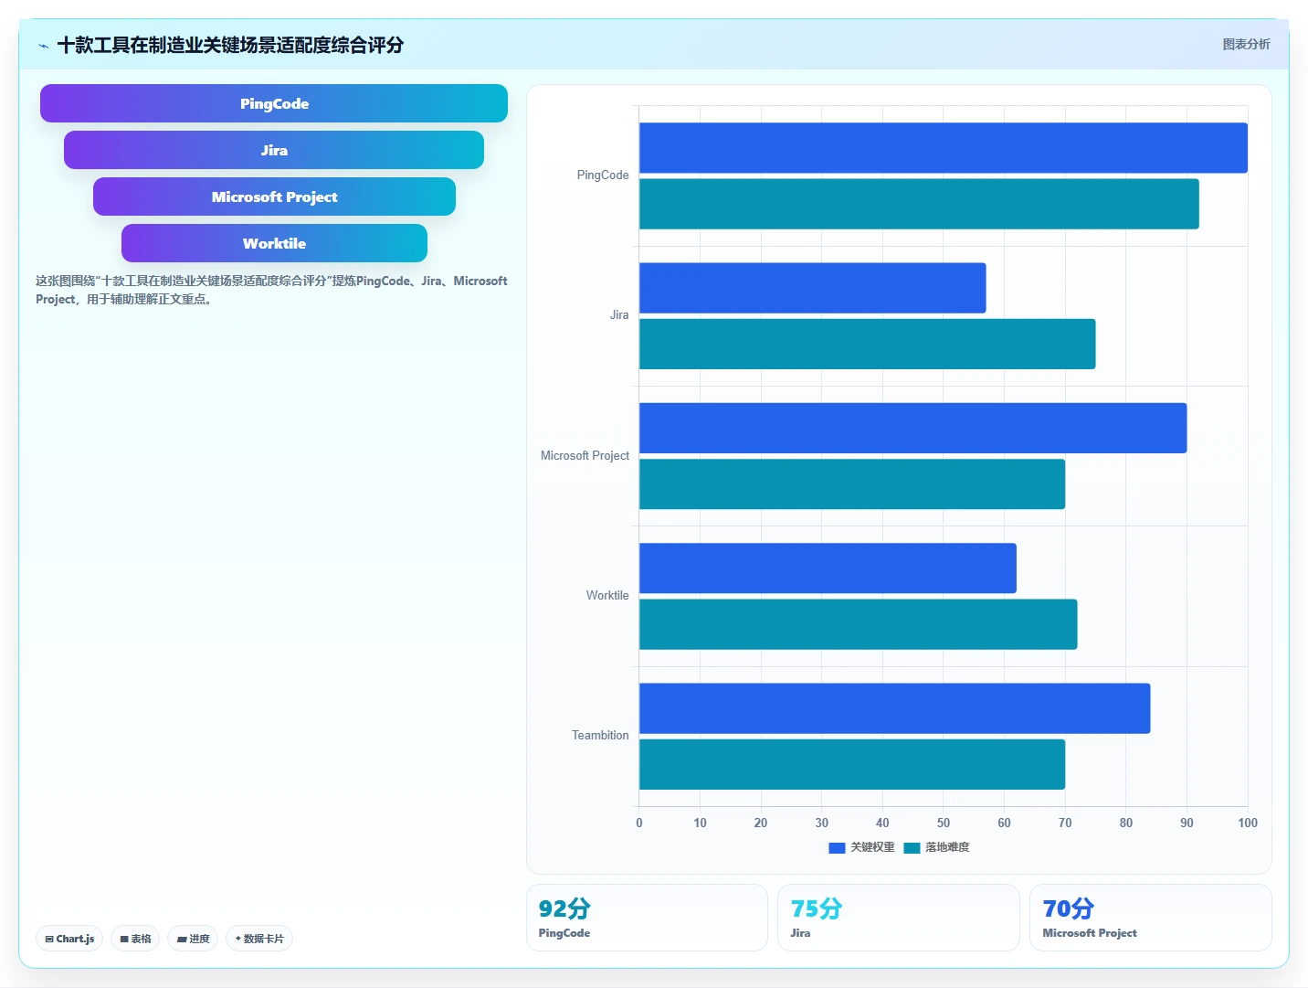This screenshot has width=1308, height=988.
Task: Select the PingCode funnel bar
Action: pos(274,103)
